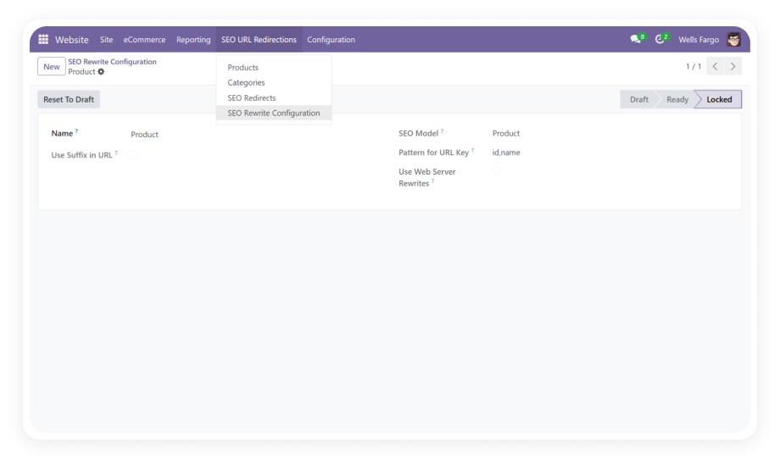Go to previous record arrow
780x466 pixels.
(x=715, y=66)
